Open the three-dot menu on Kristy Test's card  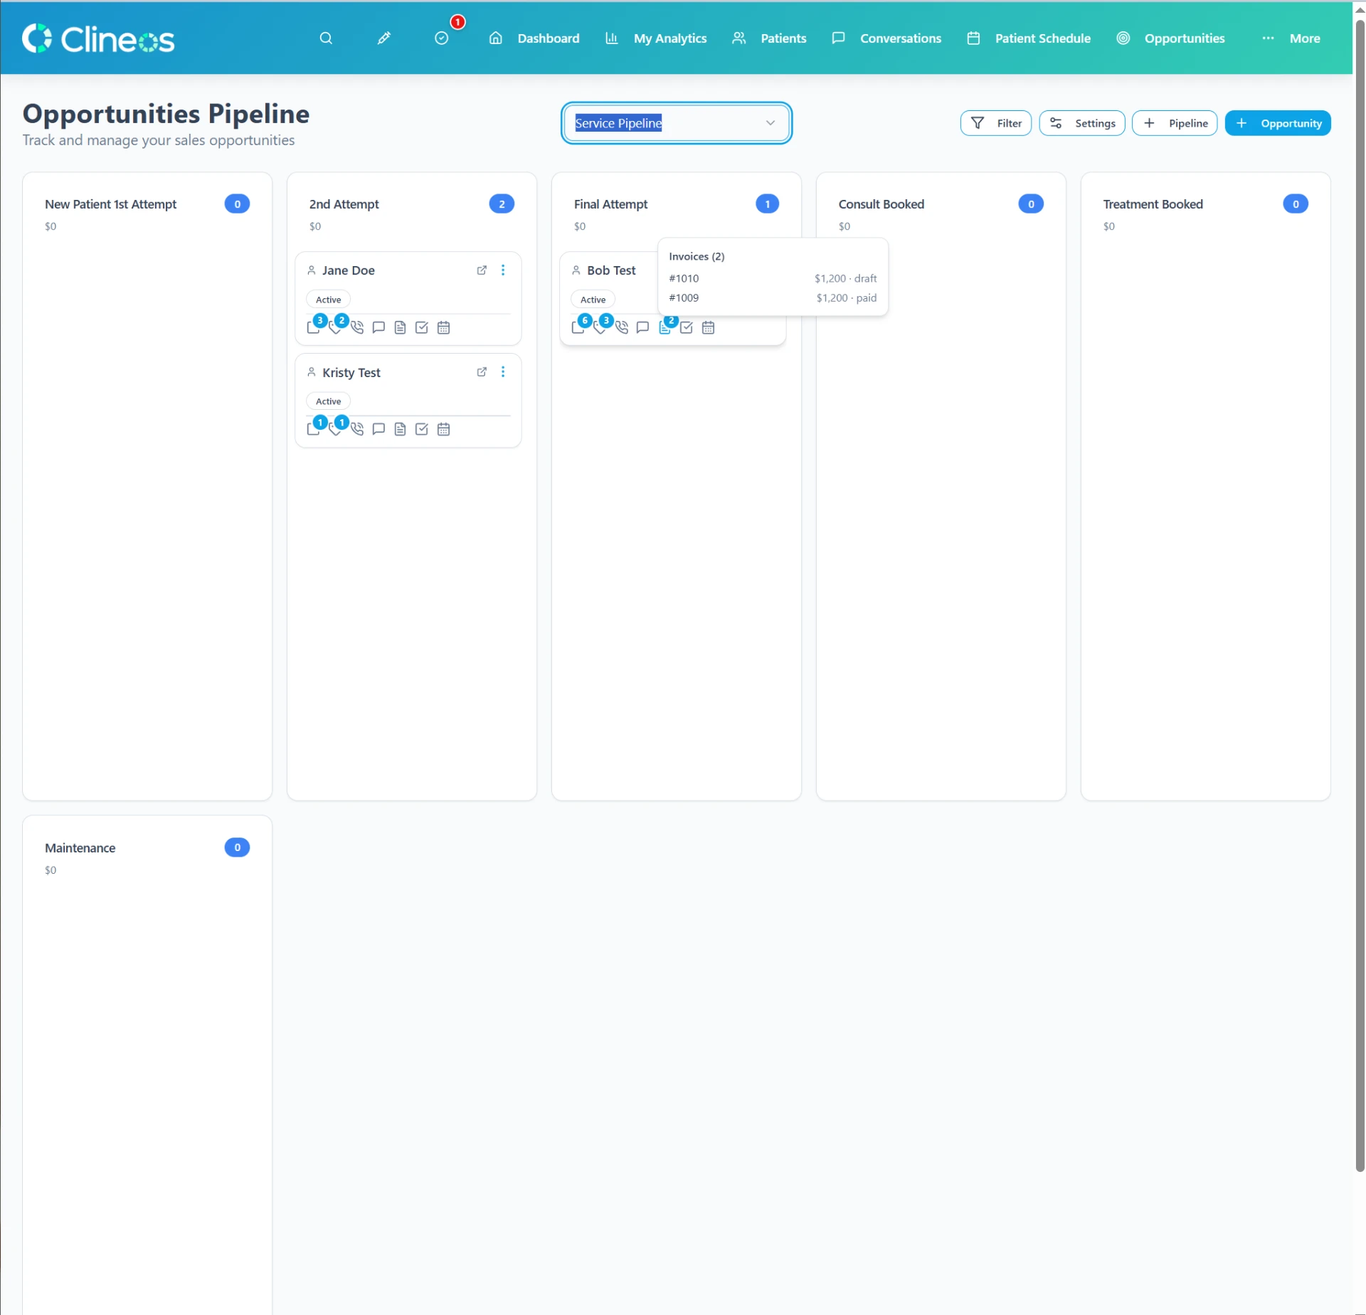[x=503, y=372]
